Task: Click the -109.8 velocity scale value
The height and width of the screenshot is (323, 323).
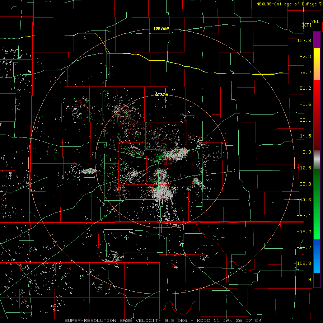Action: tap(303, 263)
